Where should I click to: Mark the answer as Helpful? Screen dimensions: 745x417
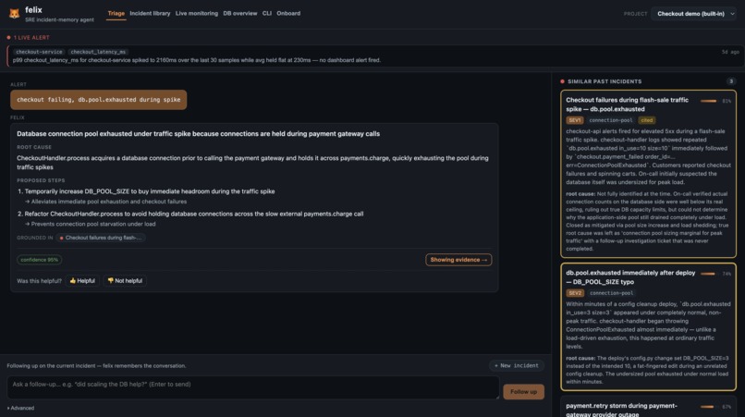[82, 281]
